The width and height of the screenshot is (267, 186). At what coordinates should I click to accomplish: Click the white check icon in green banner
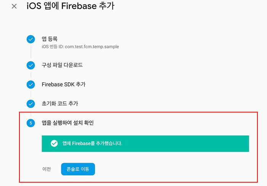click(x=54, y=143)
